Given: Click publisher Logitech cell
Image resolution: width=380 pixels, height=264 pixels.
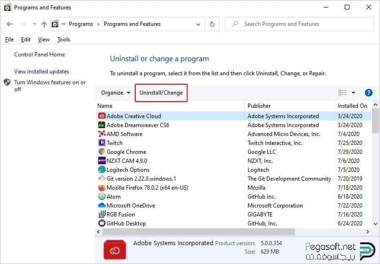Looking at the screenshot, I should (x=258, y=170).
